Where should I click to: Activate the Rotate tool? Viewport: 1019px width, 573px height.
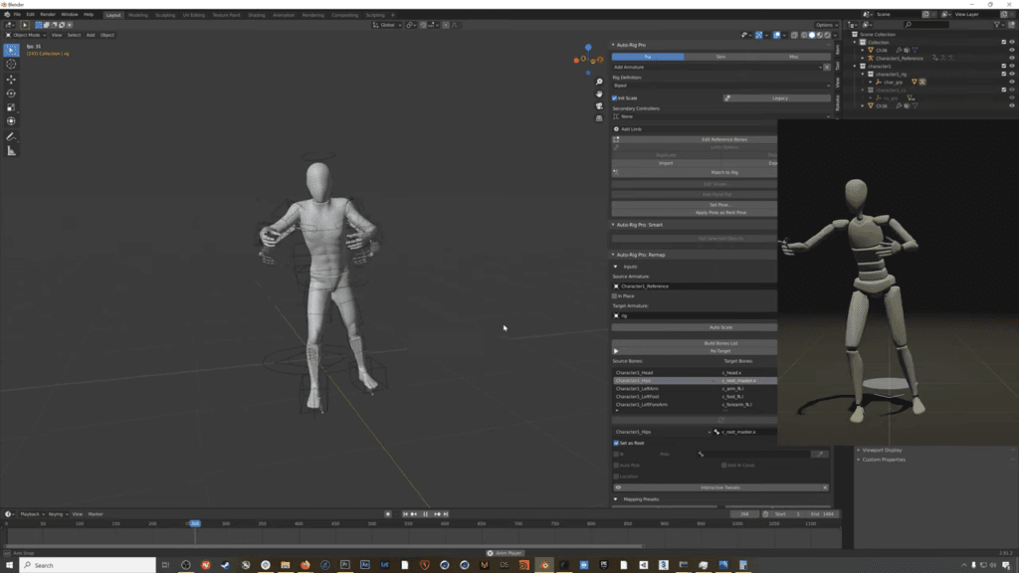[x=11, y=94]
